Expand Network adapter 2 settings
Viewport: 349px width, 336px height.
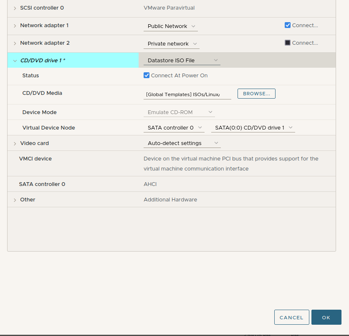15,43
